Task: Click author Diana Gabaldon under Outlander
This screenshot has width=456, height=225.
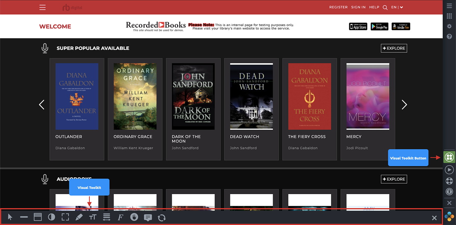Action: tap(70, 148)
